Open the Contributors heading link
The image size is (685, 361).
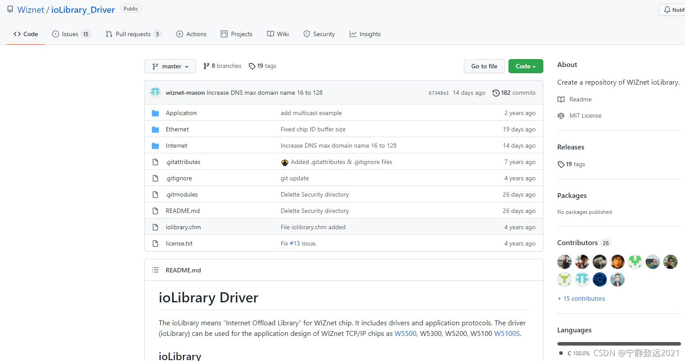584,242
